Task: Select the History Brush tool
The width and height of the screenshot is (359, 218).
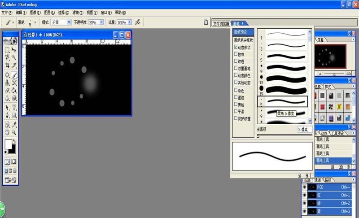Action: click(x=14, y=83)
